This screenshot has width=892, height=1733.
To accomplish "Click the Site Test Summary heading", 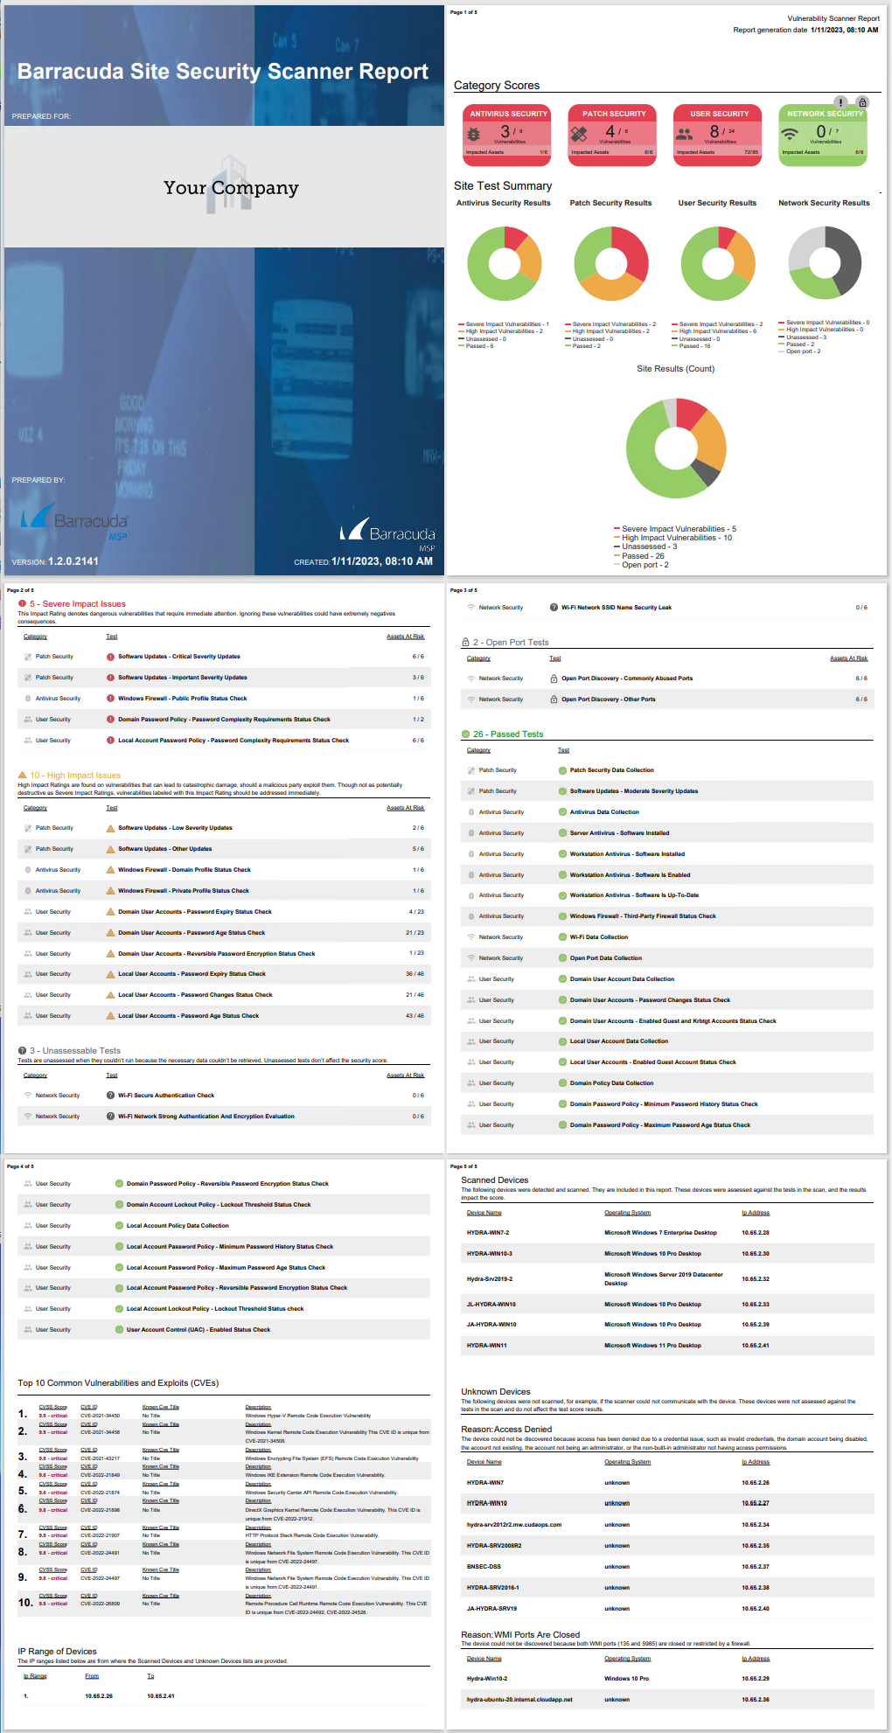I will (x=503, y=186).
